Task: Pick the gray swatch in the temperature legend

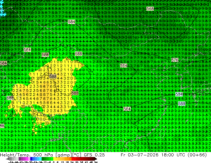Action: [x=10, y=159]
